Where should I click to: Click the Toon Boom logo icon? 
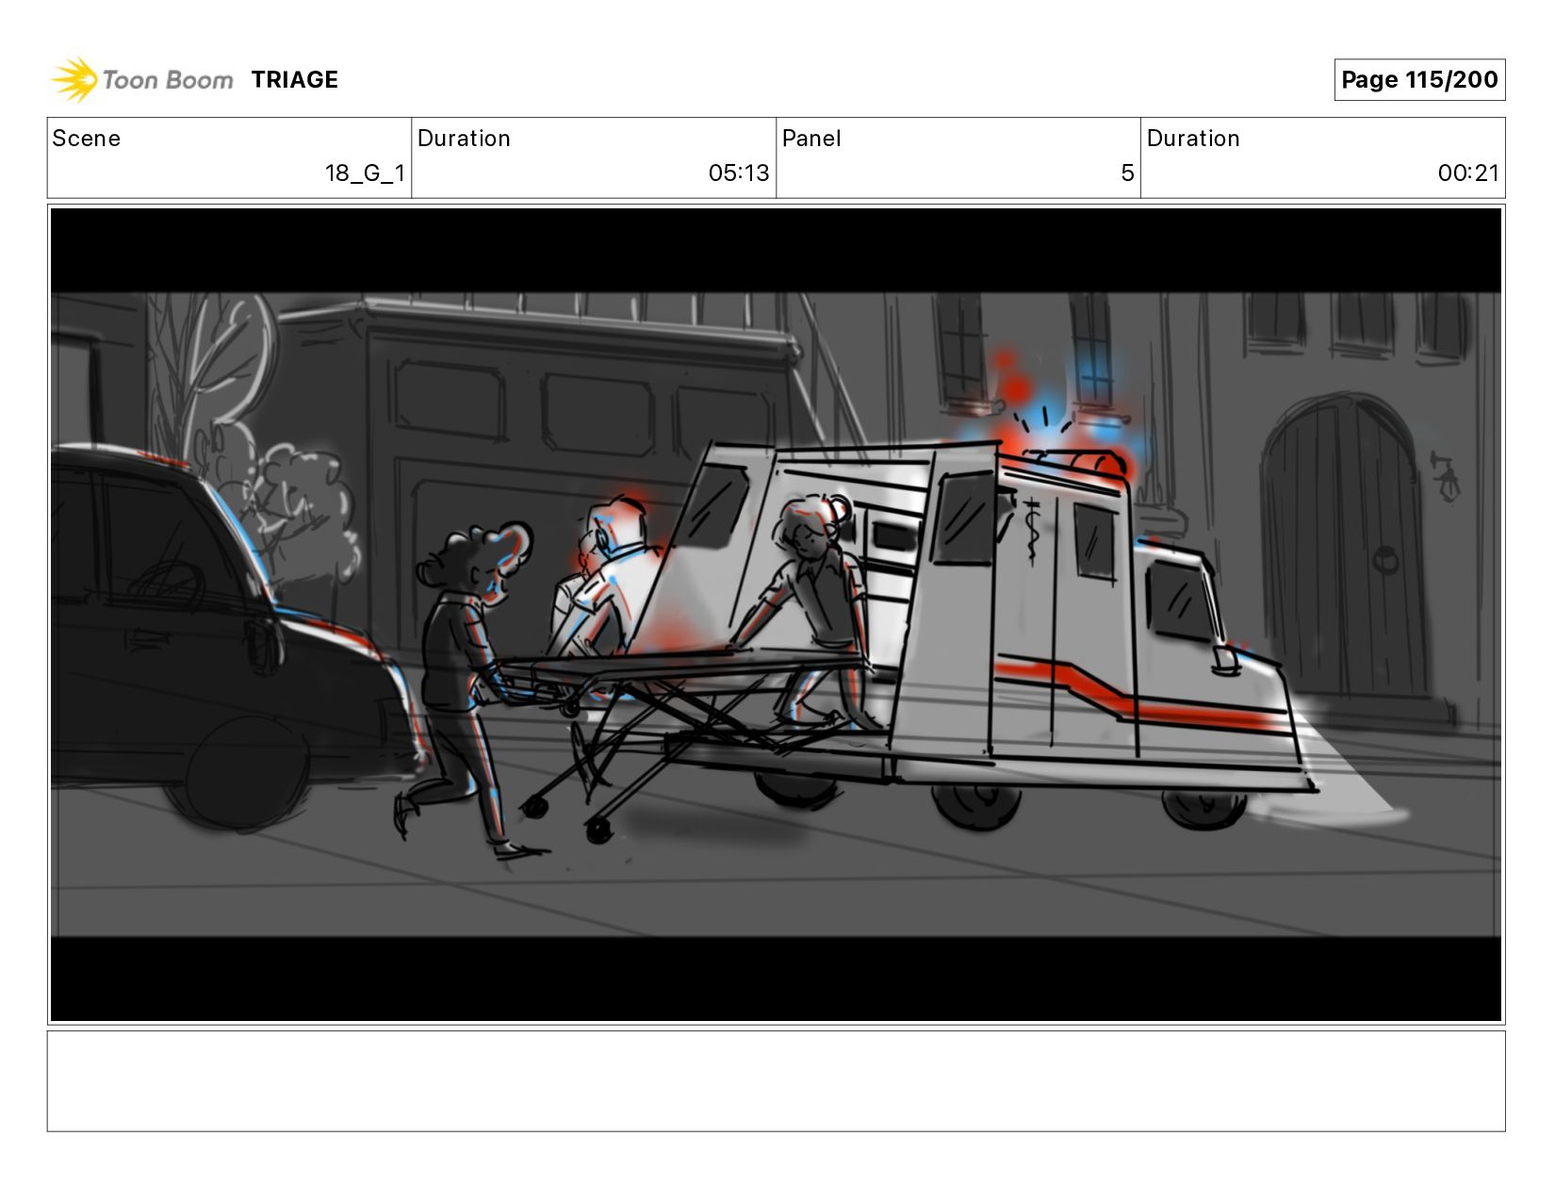(x=74, y=79)
